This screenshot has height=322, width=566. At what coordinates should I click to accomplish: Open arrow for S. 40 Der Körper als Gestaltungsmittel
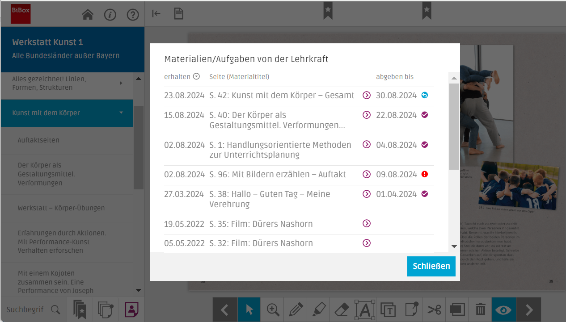[x=367, y=115]
